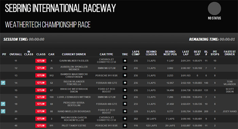Sort by the OVERALL column header
Screen dimensions: 238x129
coord(16,54)
